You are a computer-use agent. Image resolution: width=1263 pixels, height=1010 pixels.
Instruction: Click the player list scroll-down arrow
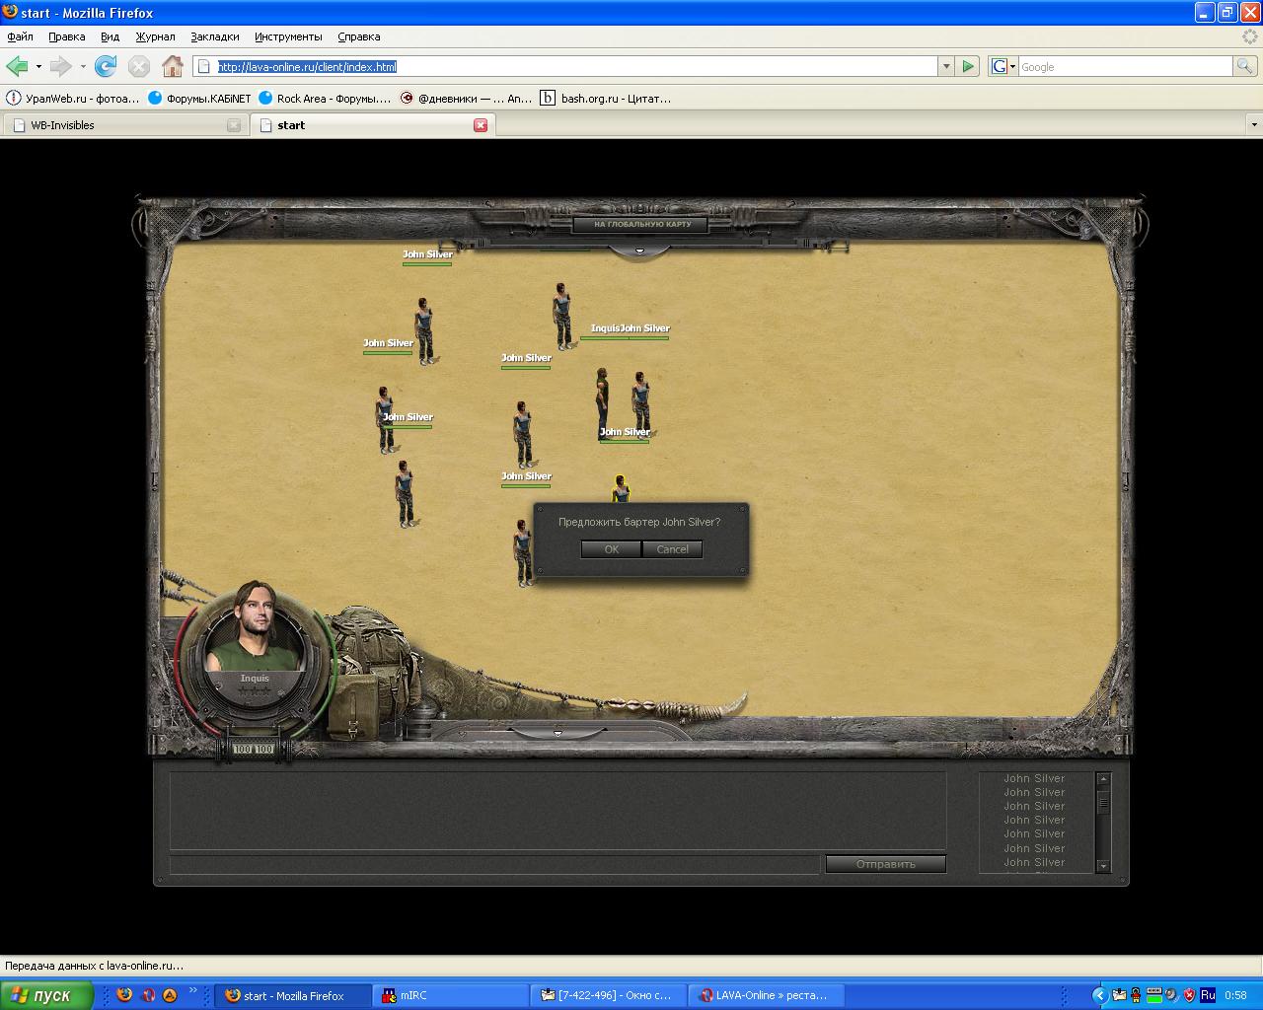(x=1103, y=866)
